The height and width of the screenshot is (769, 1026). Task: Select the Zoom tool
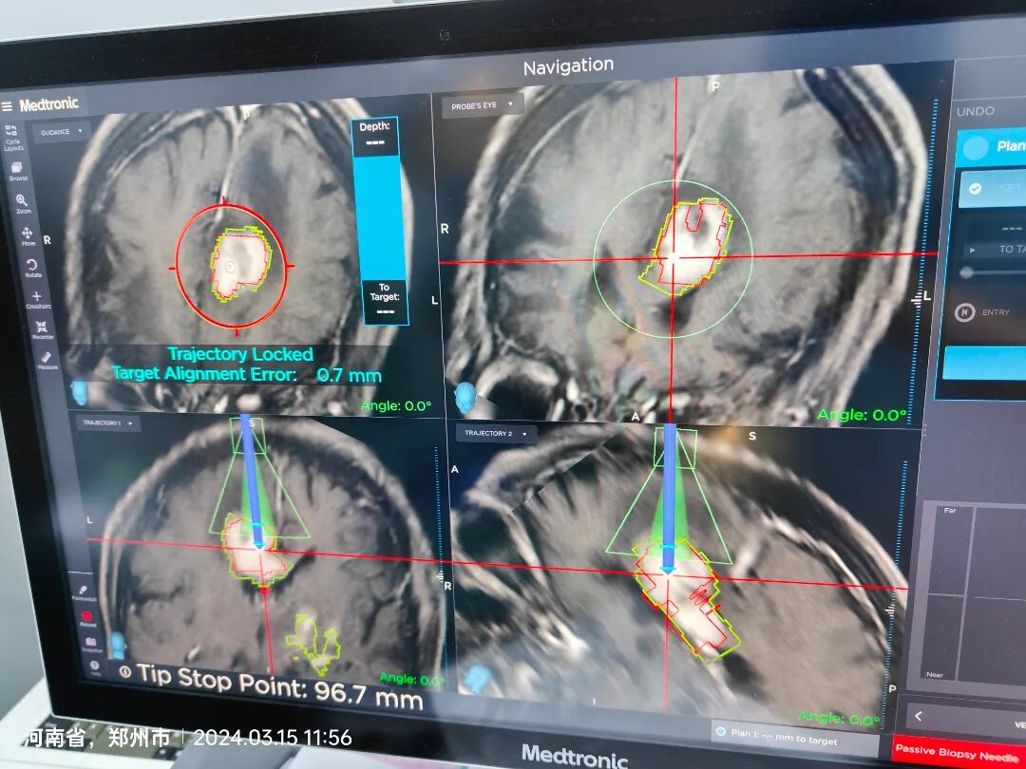[22, 203]
